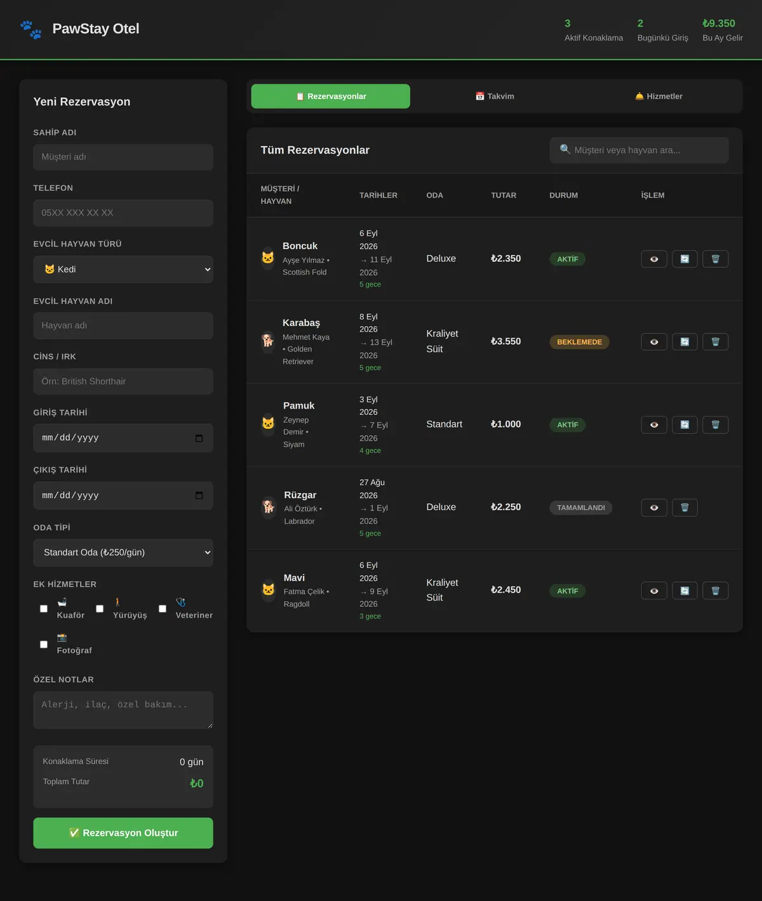The image size is (762, 901).
Task: Click the PawStay paw logo
Action: tap(30, 29)
